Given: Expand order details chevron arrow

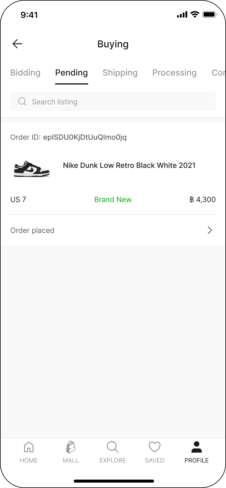Looking at the screenshot, I should pyautogui.click(x=210, y=230).
